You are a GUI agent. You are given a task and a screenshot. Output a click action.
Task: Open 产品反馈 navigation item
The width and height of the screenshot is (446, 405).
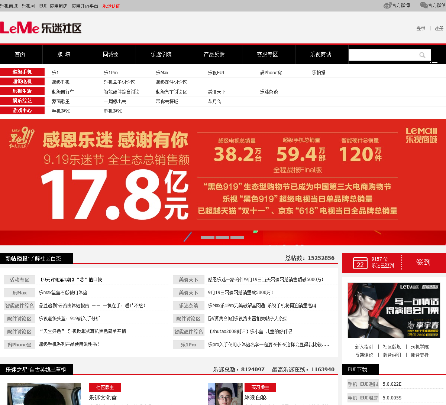coord(214,54)
